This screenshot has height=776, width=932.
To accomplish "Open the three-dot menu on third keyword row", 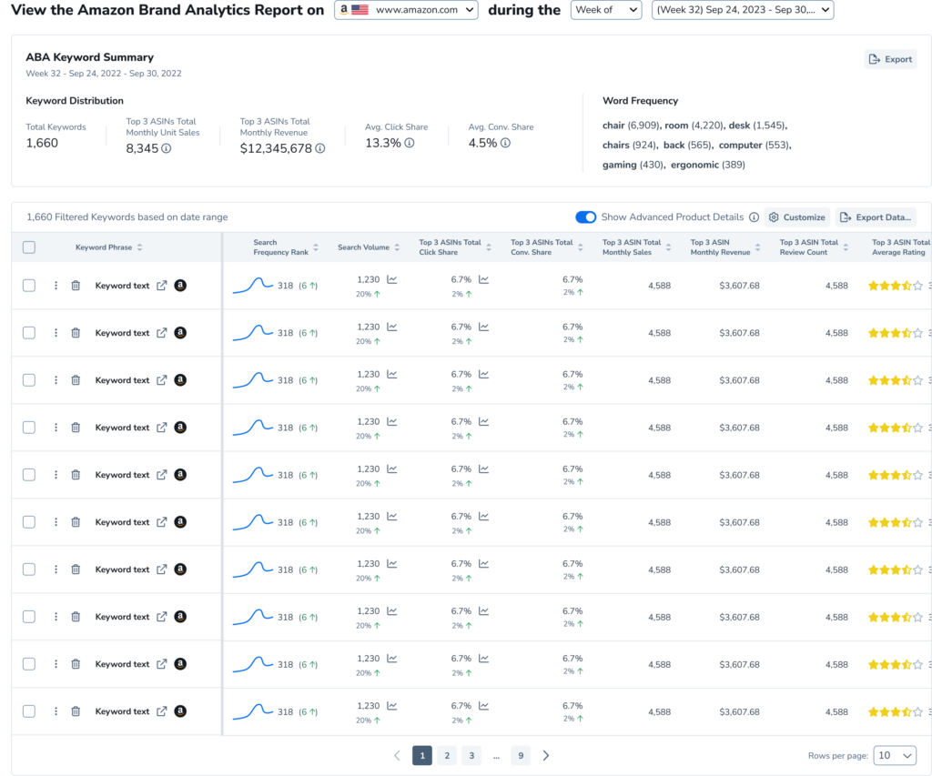I will (56, 380).
